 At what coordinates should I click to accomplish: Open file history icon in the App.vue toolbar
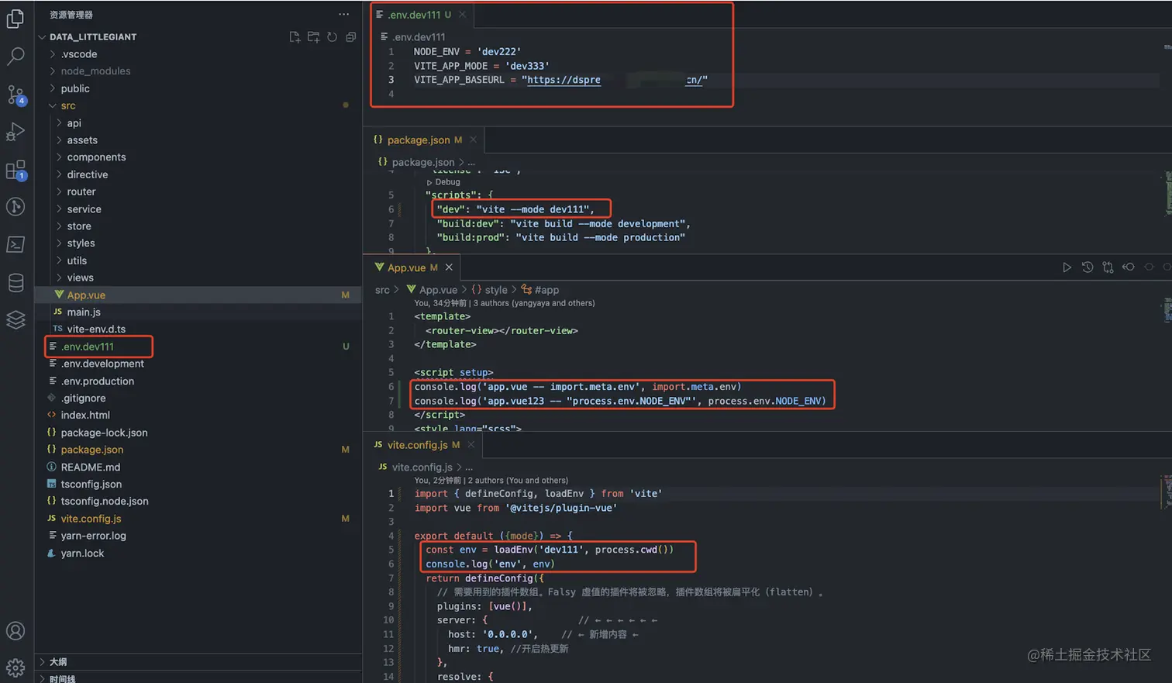1088,267
